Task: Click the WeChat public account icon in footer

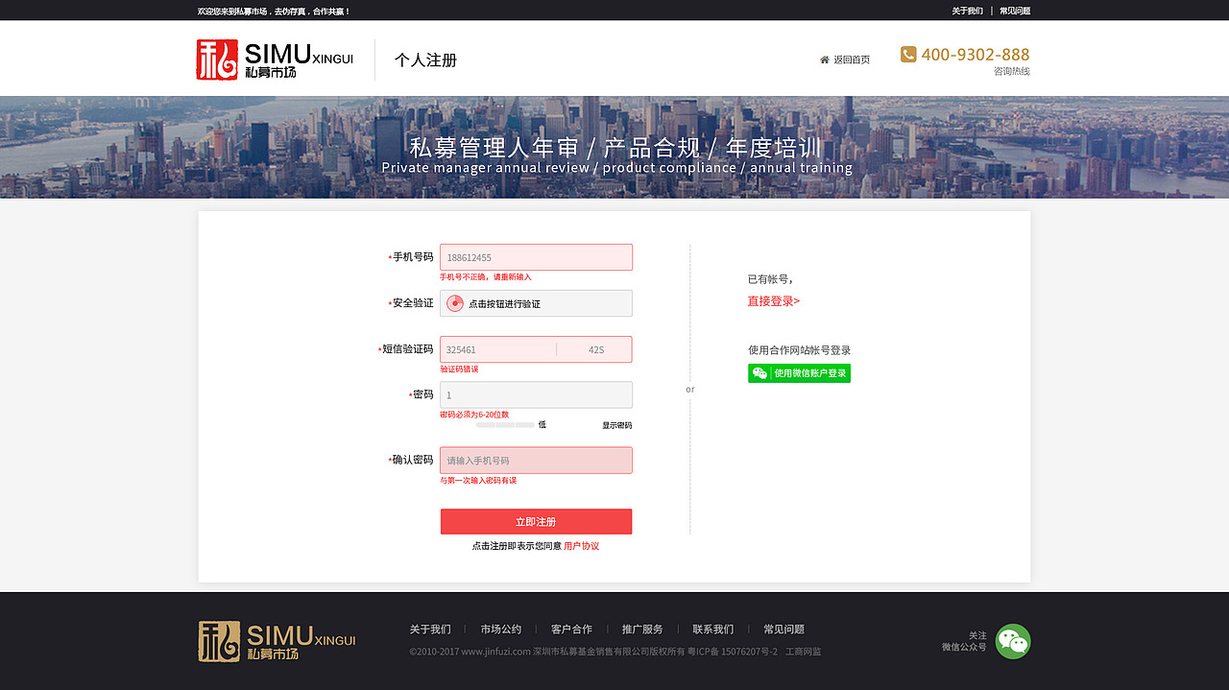Action: [x=1012, y=641]
